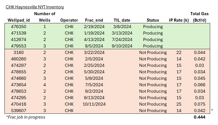Screen dimensions: 218x125
Task: Click the TIL date 7/24/2024 cell
Action: click(123, 40)
